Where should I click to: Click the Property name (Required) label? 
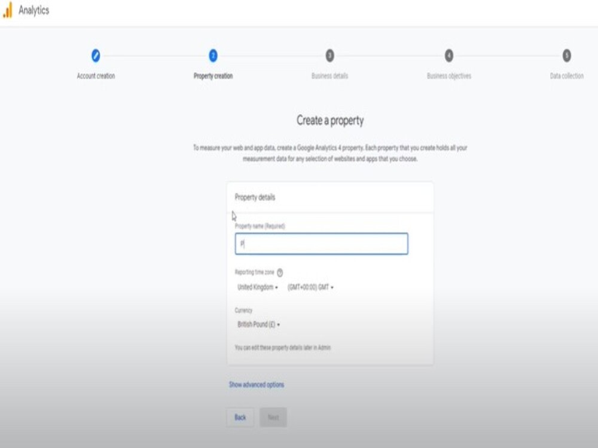(260, 226)
